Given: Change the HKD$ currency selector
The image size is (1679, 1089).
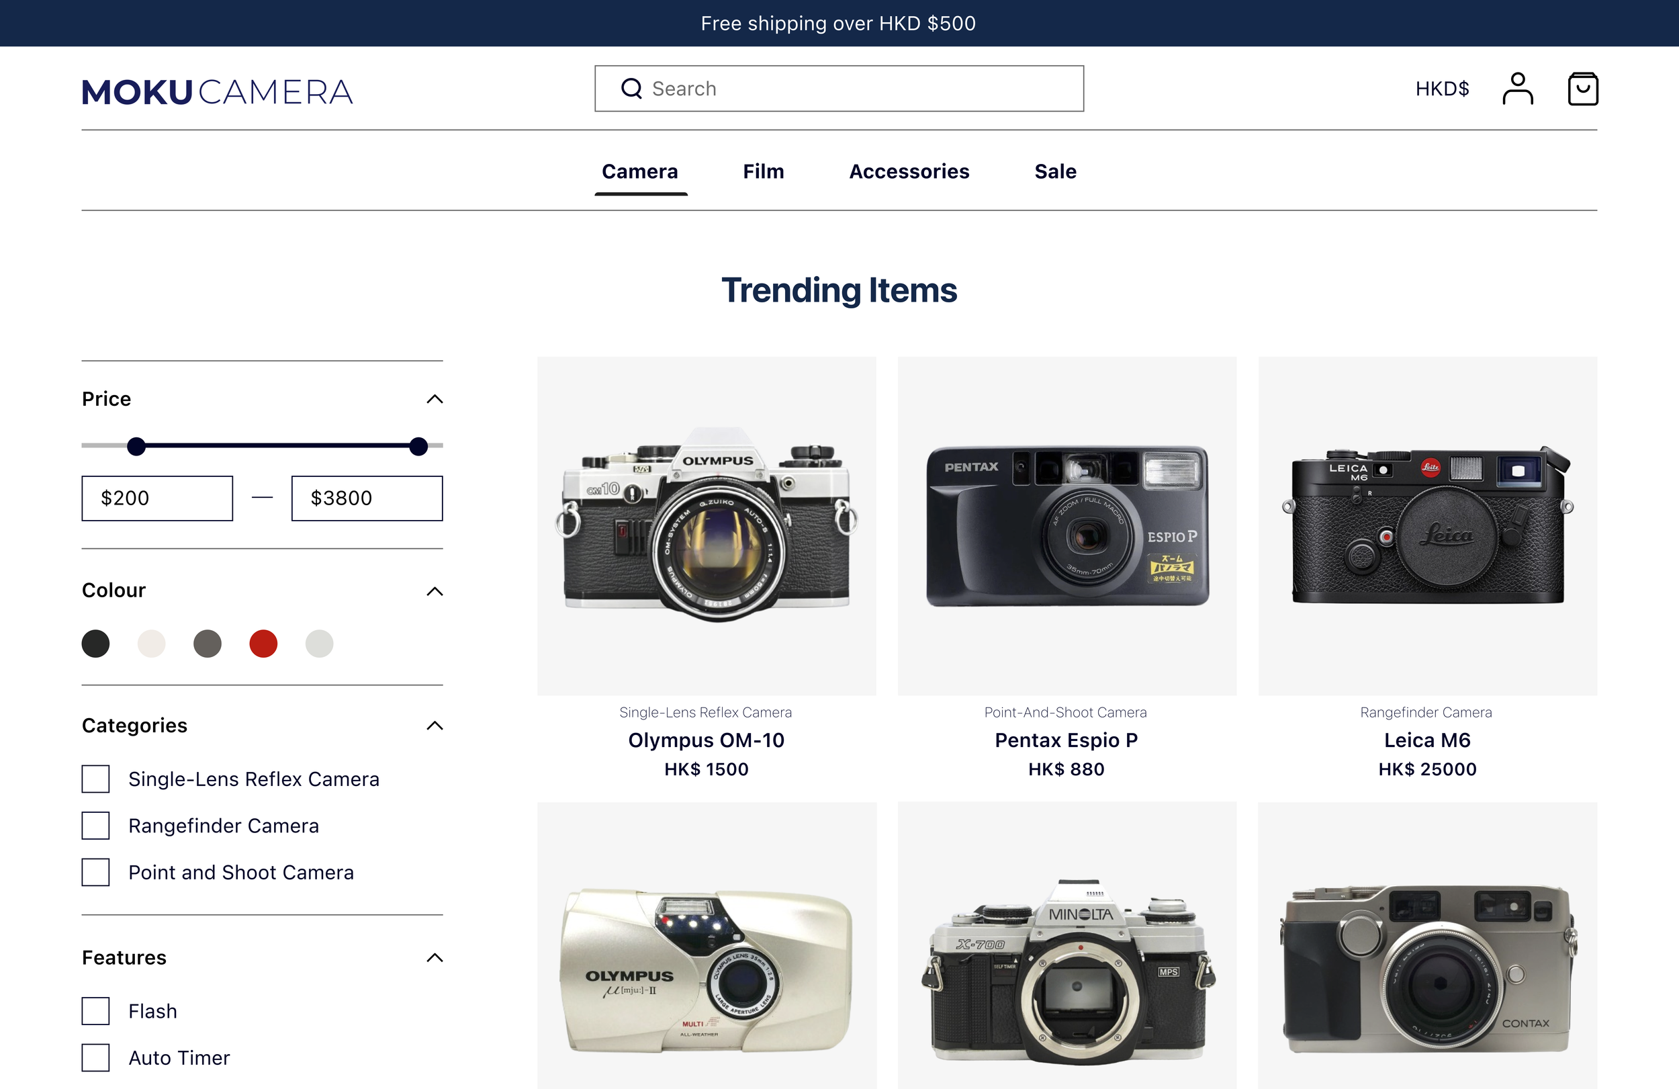Looking at the screenshot, I should pyautogui.click(x=1441, y=89).
